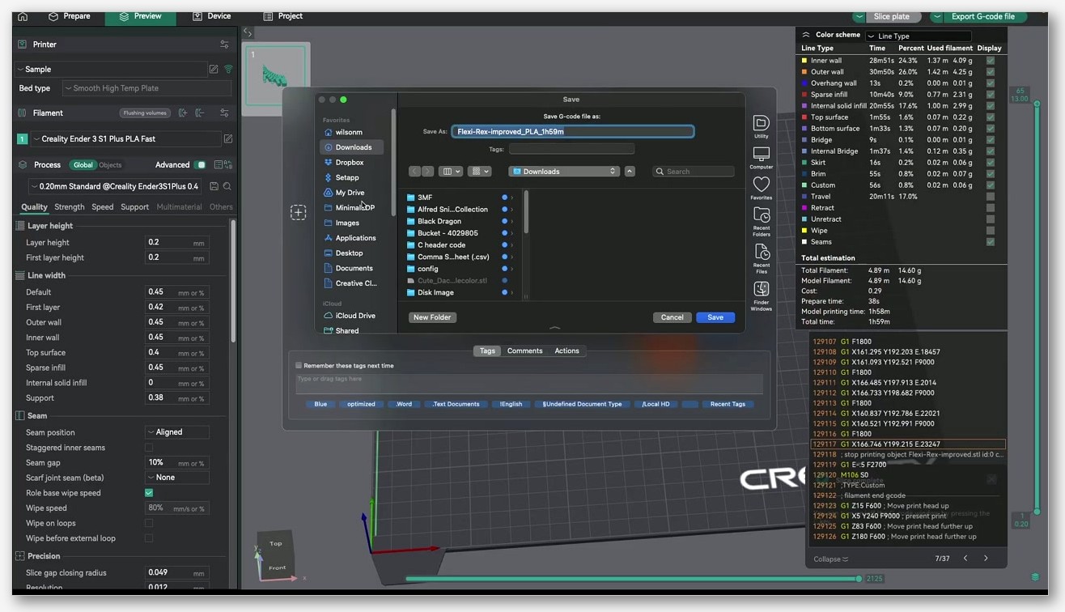Open Recent Files in Default Folder X
The width and height of the screenshot is (1065, 612).
pos(762,259)
